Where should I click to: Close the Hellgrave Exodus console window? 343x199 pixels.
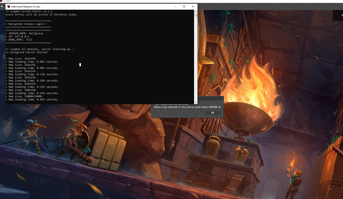(193, 6)
